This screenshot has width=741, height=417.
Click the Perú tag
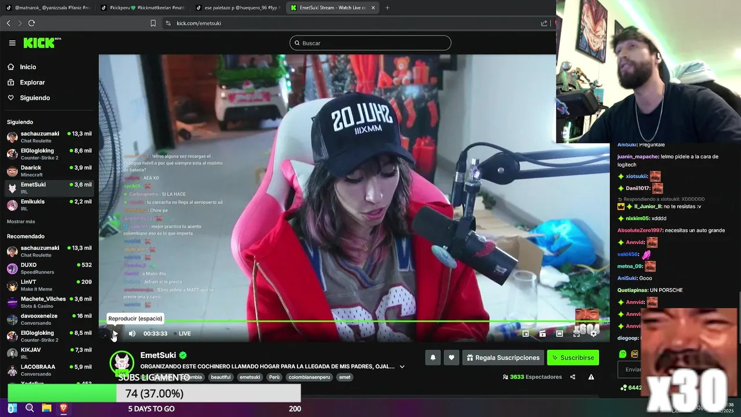(274, 377)
